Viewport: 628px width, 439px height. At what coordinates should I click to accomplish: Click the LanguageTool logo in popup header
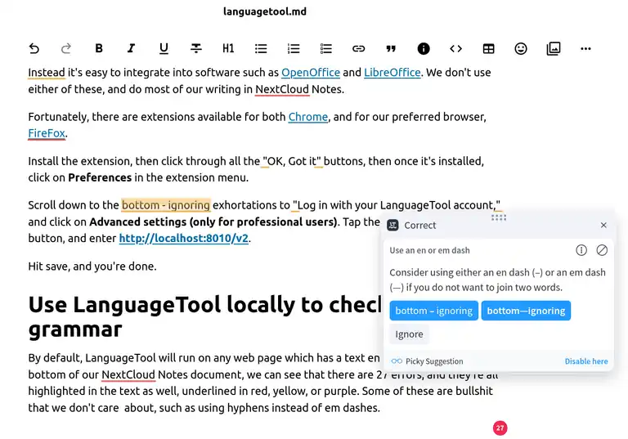392,225
